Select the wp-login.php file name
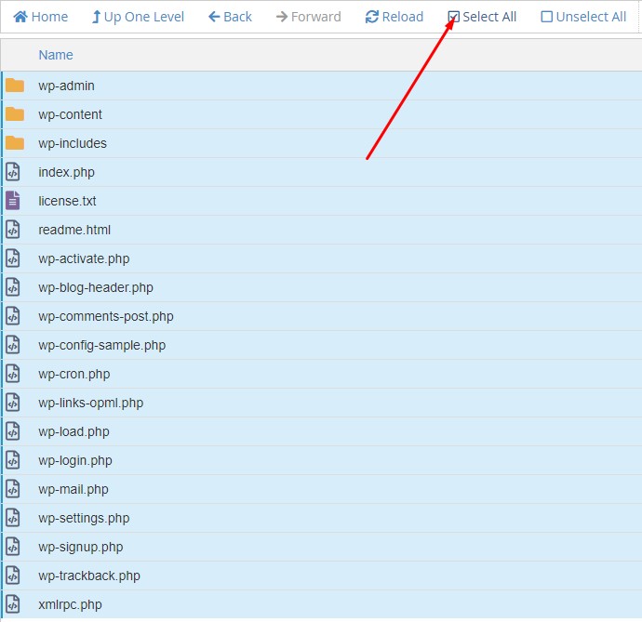The height and width of the screenshot is (622, 642). (75, 461)
